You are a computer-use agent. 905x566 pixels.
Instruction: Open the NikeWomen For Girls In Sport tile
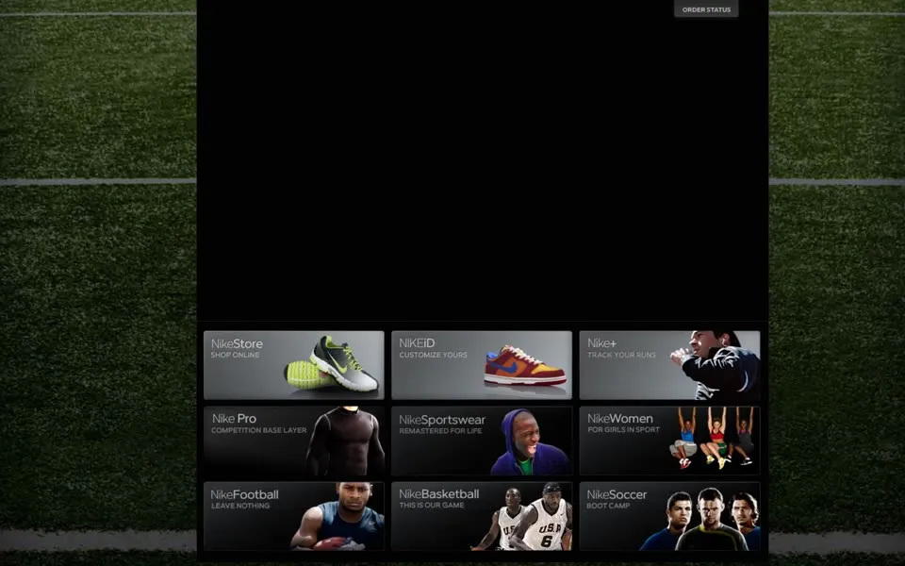tap(669, 441)
